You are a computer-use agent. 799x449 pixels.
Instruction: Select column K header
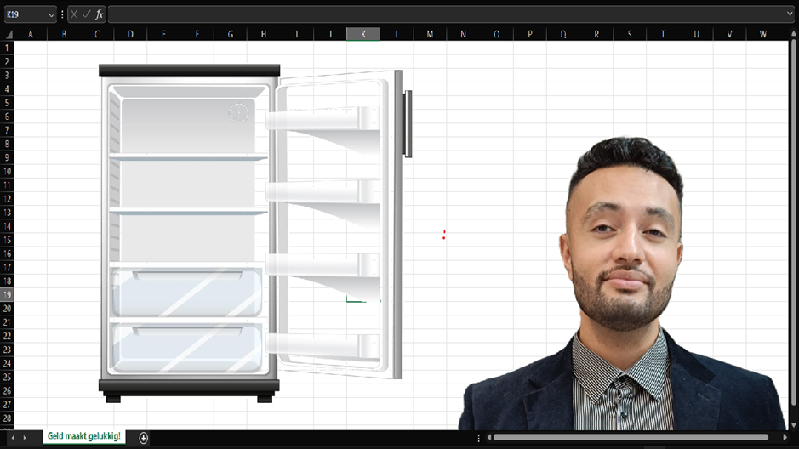363,34
